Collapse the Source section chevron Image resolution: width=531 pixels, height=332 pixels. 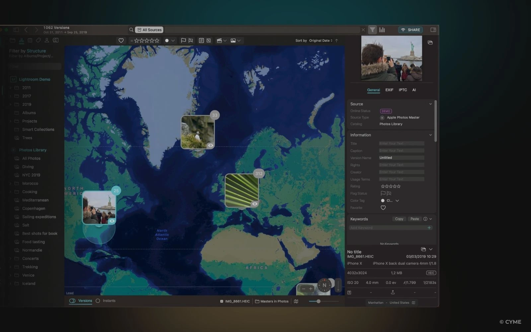[430, 104]
